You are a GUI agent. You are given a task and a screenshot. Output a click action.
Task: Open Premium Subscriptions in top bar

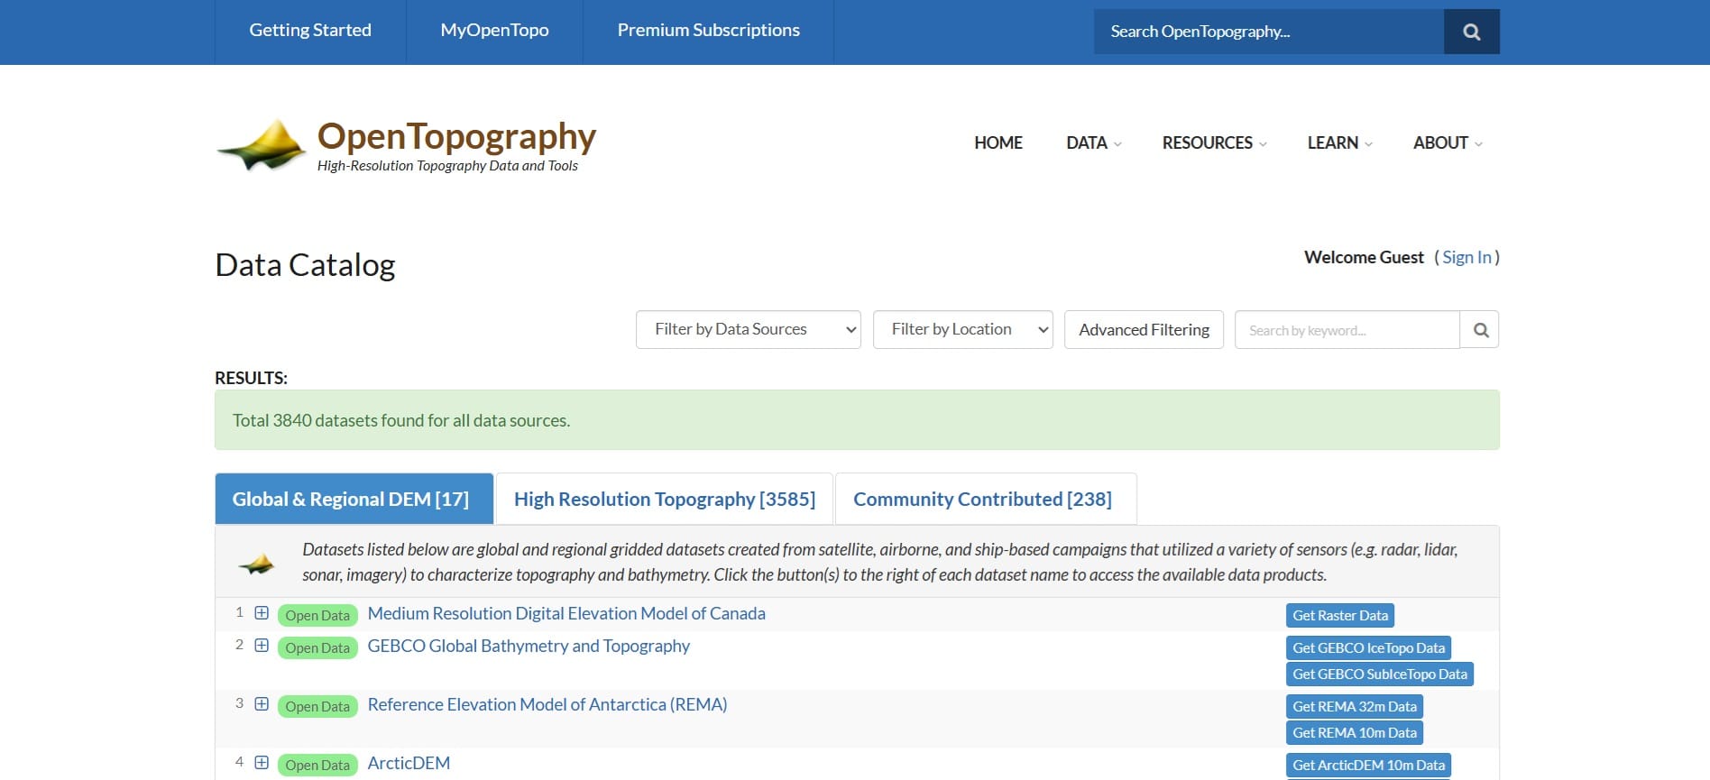[709, 31]
